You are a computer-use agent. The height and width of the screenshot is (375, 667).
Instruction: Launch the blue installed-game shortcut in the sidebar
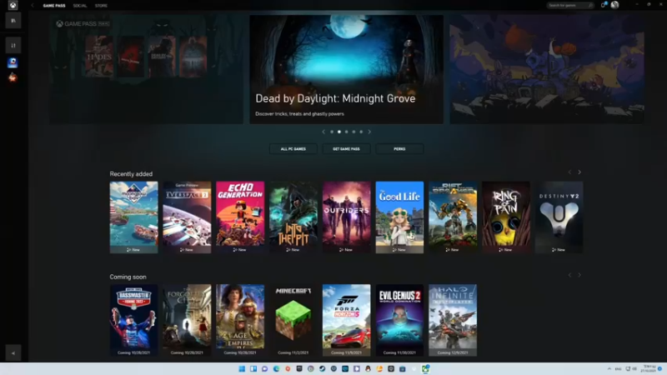click(x=13, y=62)
